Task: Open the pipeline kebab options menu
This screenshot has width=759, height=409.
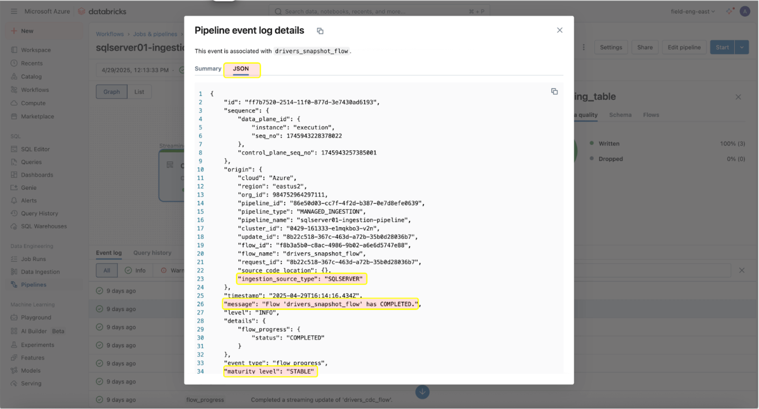Action: tap(584, 47)
